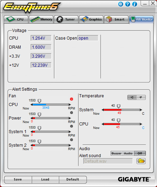Click the info icon in title bar
This screenshot has height=187, width=157.
click(135, 4)
